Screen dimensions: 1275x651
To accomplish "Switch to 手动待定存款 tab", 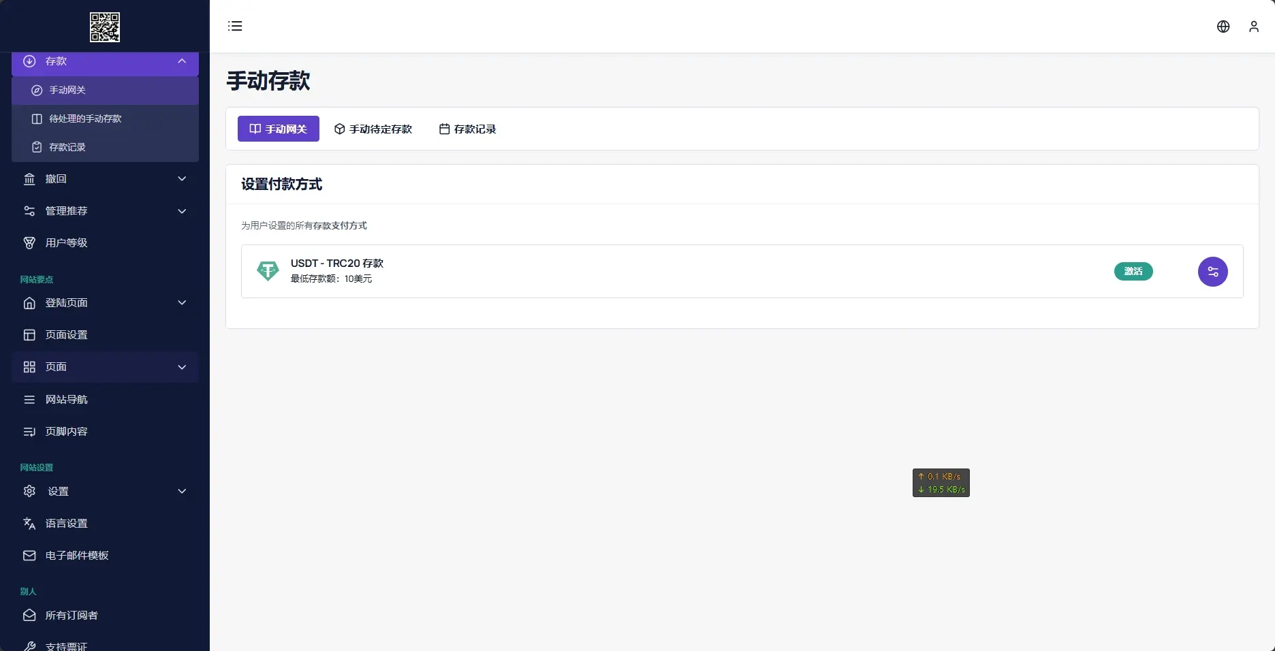I will click(373, 129).
